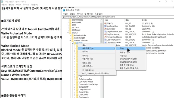Viewport: 174px width, 98px height.
Task: Expand the ActivationBroker key
Action: 70,35
